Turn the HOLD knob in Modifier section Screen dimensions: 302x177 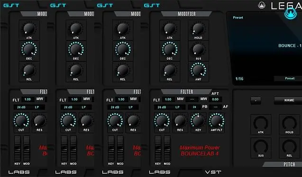pos(198,29)
